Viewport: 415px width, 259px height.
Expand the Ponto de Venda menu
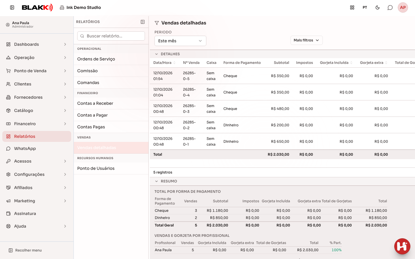pyautogui.click(x=37, y=71)
